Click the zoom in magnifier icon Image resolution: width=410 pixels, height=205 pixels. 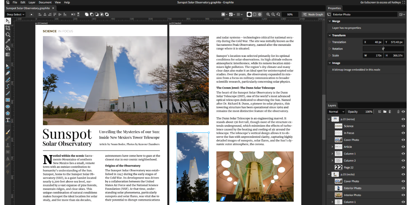[268, 14]
